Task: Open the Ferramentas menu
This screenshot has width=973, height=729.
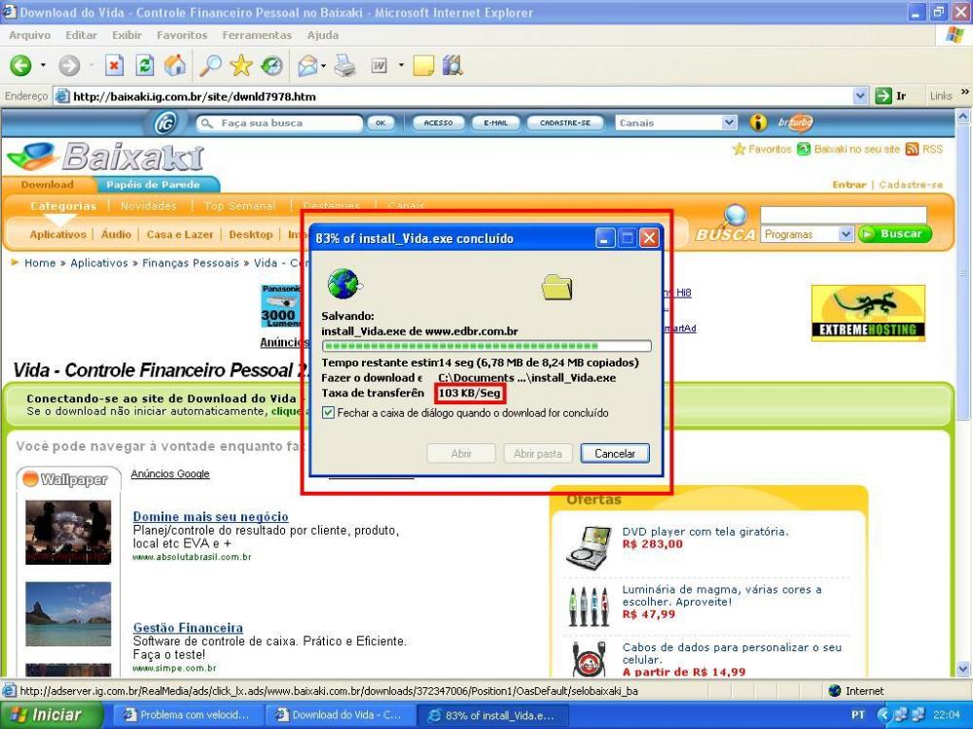Action: 257,35
